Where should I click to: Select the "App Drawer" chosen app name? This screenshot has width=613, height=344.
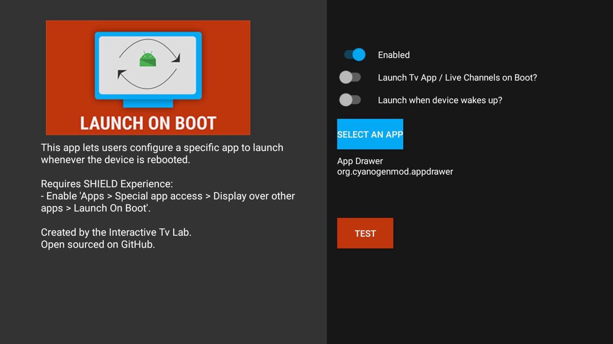click(359, 161)
